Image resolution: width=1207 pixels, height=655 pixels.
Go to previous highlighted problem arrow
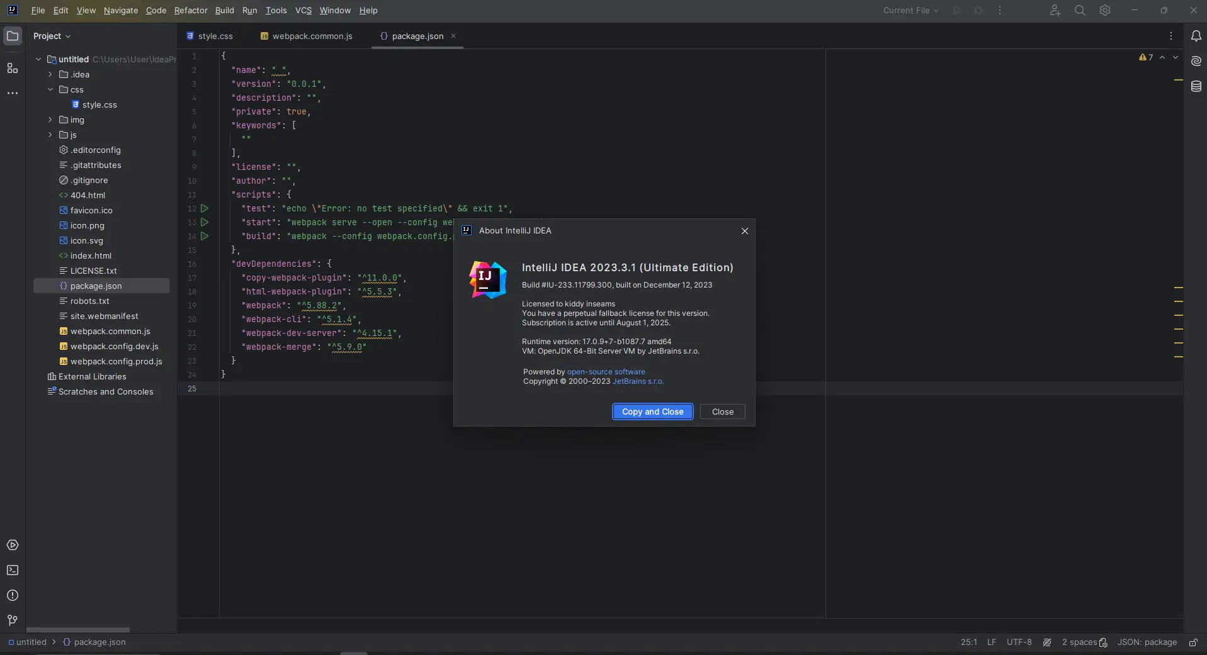(x=1162, y=57)
